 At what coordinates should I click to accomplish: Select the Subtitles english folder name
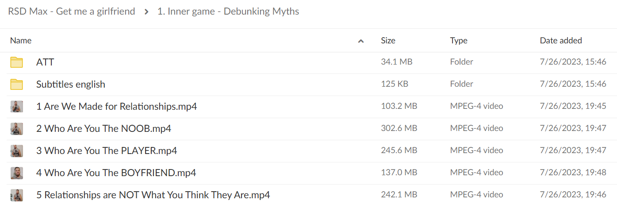click(71, 84)
